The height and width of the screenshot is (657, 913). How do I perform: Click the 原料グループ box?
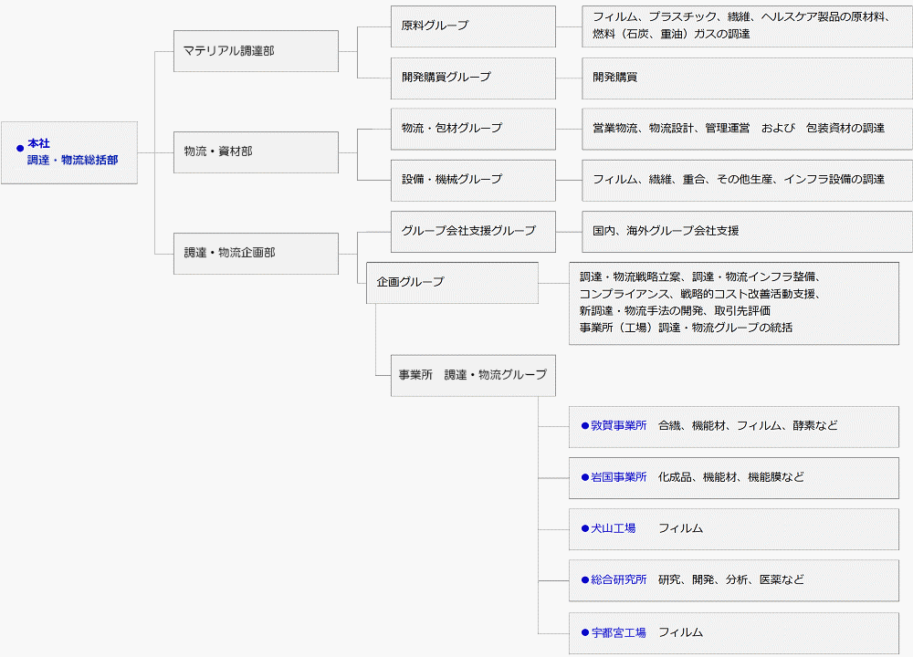click(473, 26)
